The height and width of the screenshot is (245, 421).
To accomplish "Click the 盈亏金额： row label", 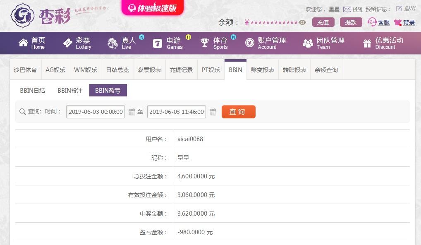I will click(x=153, y=232).
